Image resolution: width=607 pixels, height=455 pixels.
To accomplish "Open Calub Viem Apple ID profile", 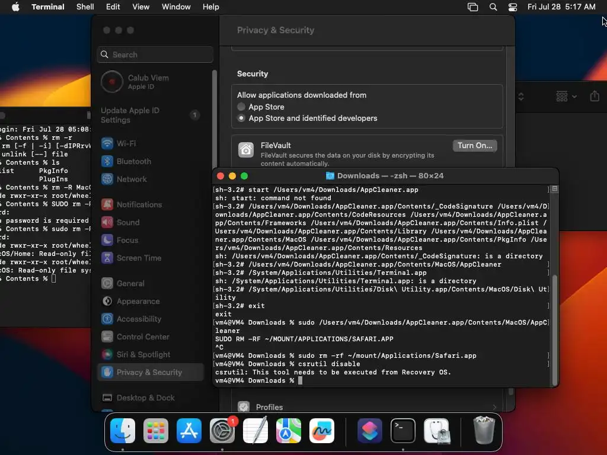I will (150, 82).
